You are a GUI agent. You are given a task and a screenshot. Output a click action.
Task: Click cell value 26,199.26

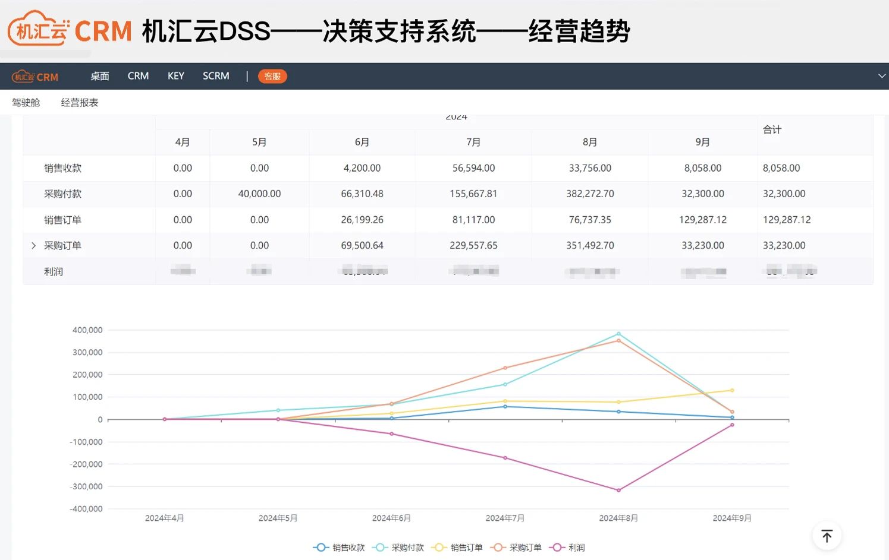click(x=362, y=220)
